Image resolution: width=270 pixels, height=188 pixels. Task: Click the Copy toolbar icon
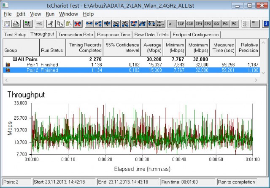(x=60, y=24)
